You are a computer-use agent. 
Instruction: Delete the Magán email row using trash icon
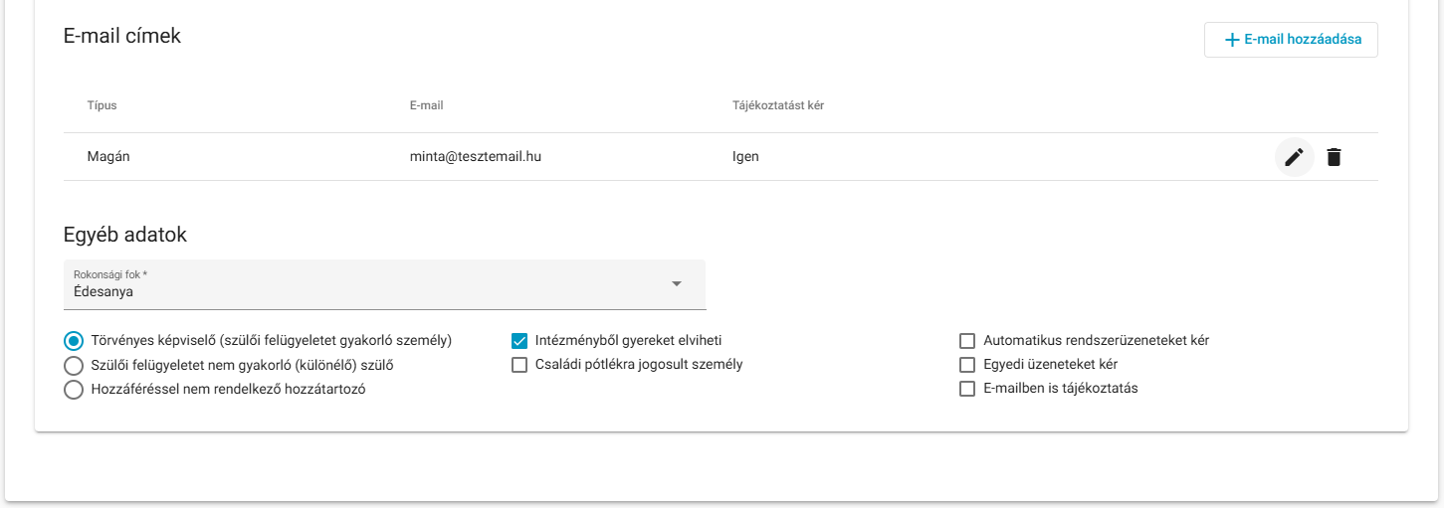click(x=1334, y=157)
